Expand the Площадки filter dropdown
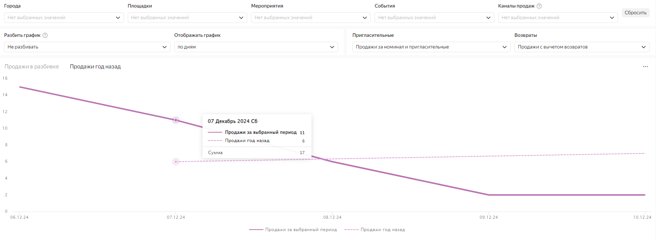 click(187, 18)
